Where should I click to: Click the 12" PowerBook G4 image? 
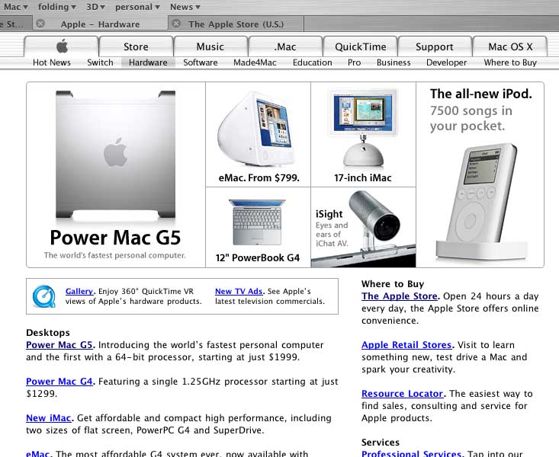(x=258, y=222)
